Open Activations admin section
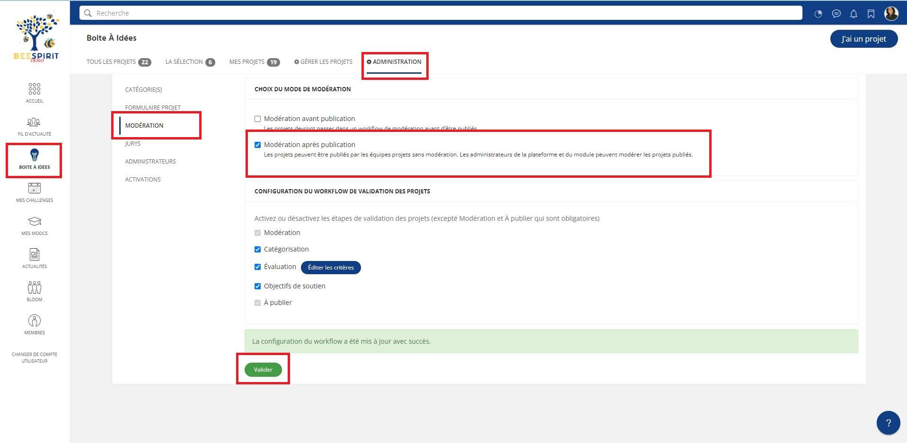Image resolution: width=907 pixels, height=443 pixels. point(143,179)
